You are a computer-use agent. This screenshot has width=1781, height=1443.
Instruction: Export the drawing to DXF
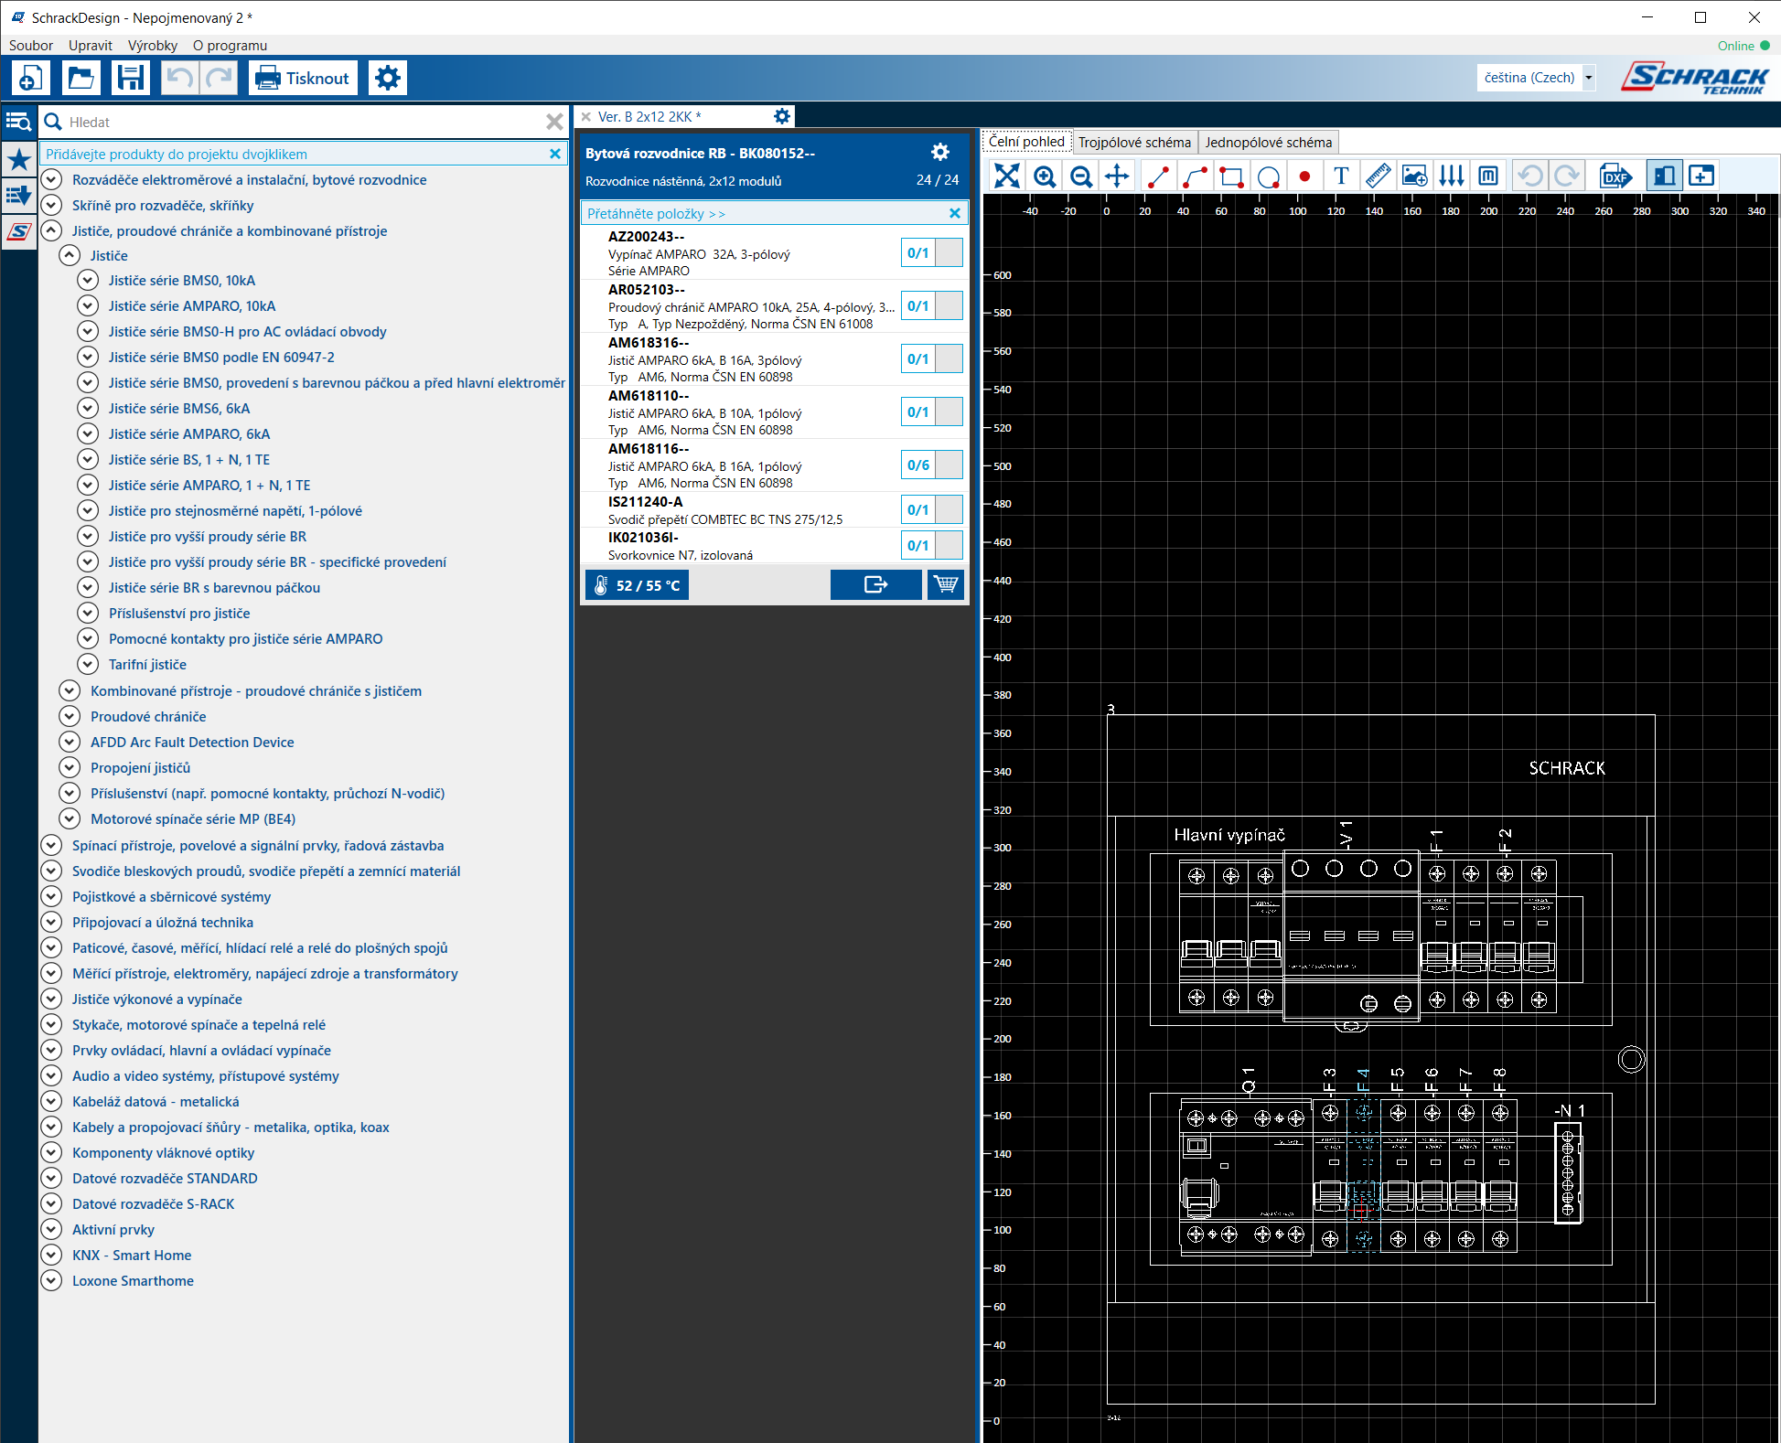pyautogui.click(x=1615, y=176)
